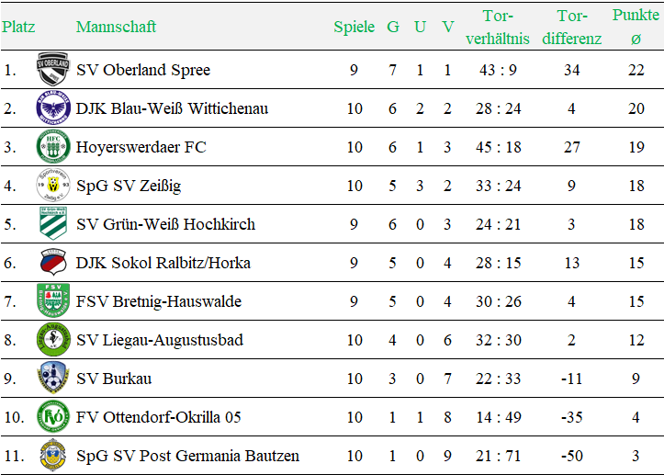
Task: Click the SV Burkau blue shield crest
Action: [x=53, y=378]
